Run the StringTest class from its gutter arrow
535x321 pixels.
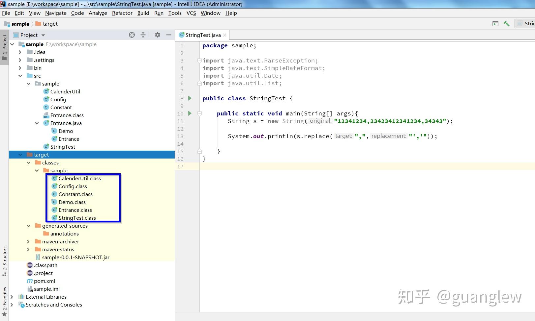[190, 98]
